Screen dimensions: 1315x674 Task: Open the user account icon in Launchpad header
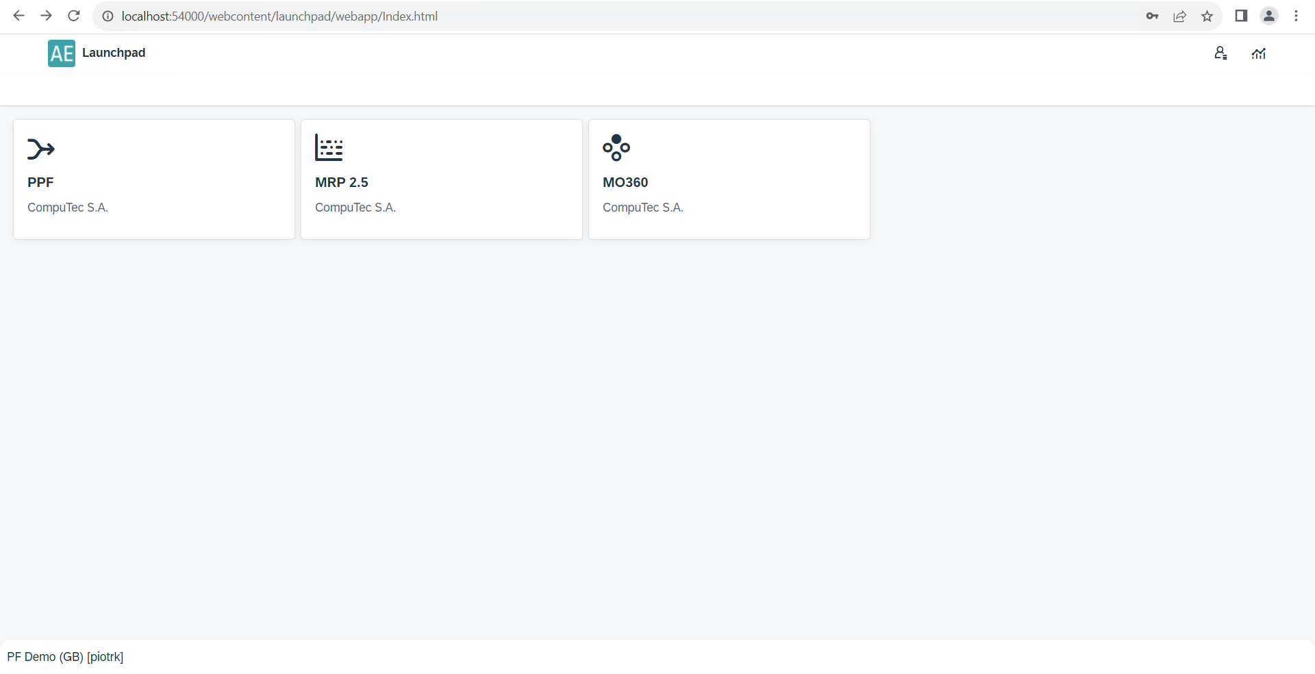click(x=1220, y=53)
